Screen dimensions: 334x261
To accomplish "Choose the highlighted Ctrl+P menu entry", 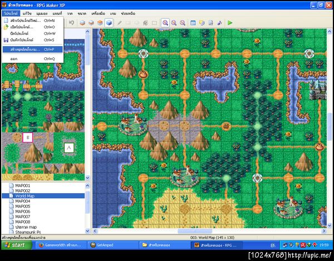I will point(33,49).
